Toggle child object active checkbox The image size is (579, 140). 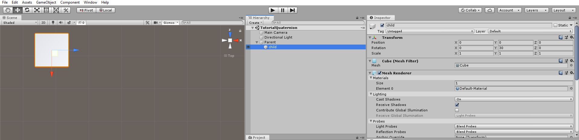click(382, 25)
